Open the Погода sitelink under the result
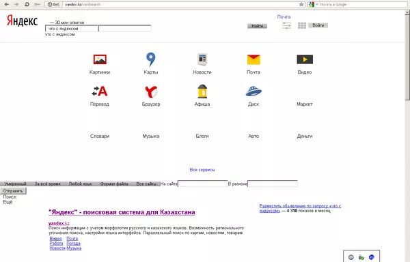The width and height of the screenshot is (410, 262). pos(74,243)
